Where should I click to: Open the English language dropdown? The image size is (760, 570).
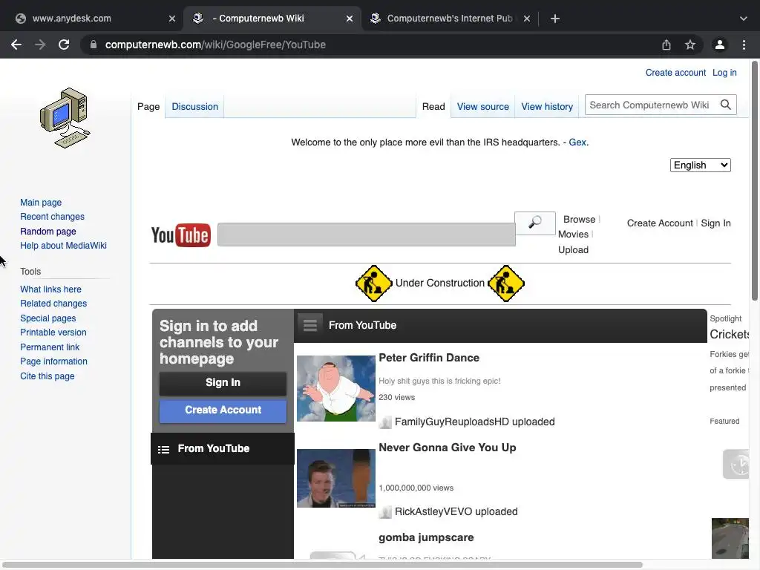point(701,166)
